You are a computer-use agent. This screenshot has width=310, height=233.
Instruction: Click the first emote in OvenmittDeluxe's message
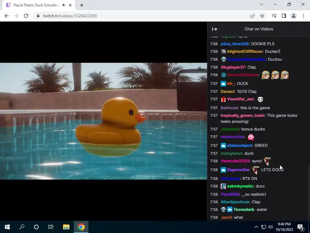click(265, 75)
